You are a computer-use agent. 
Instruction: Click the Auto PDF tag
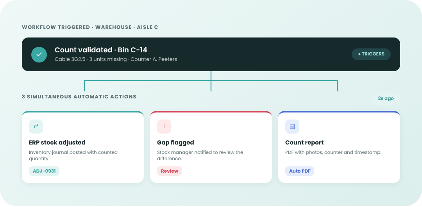(x=299, y=171)
